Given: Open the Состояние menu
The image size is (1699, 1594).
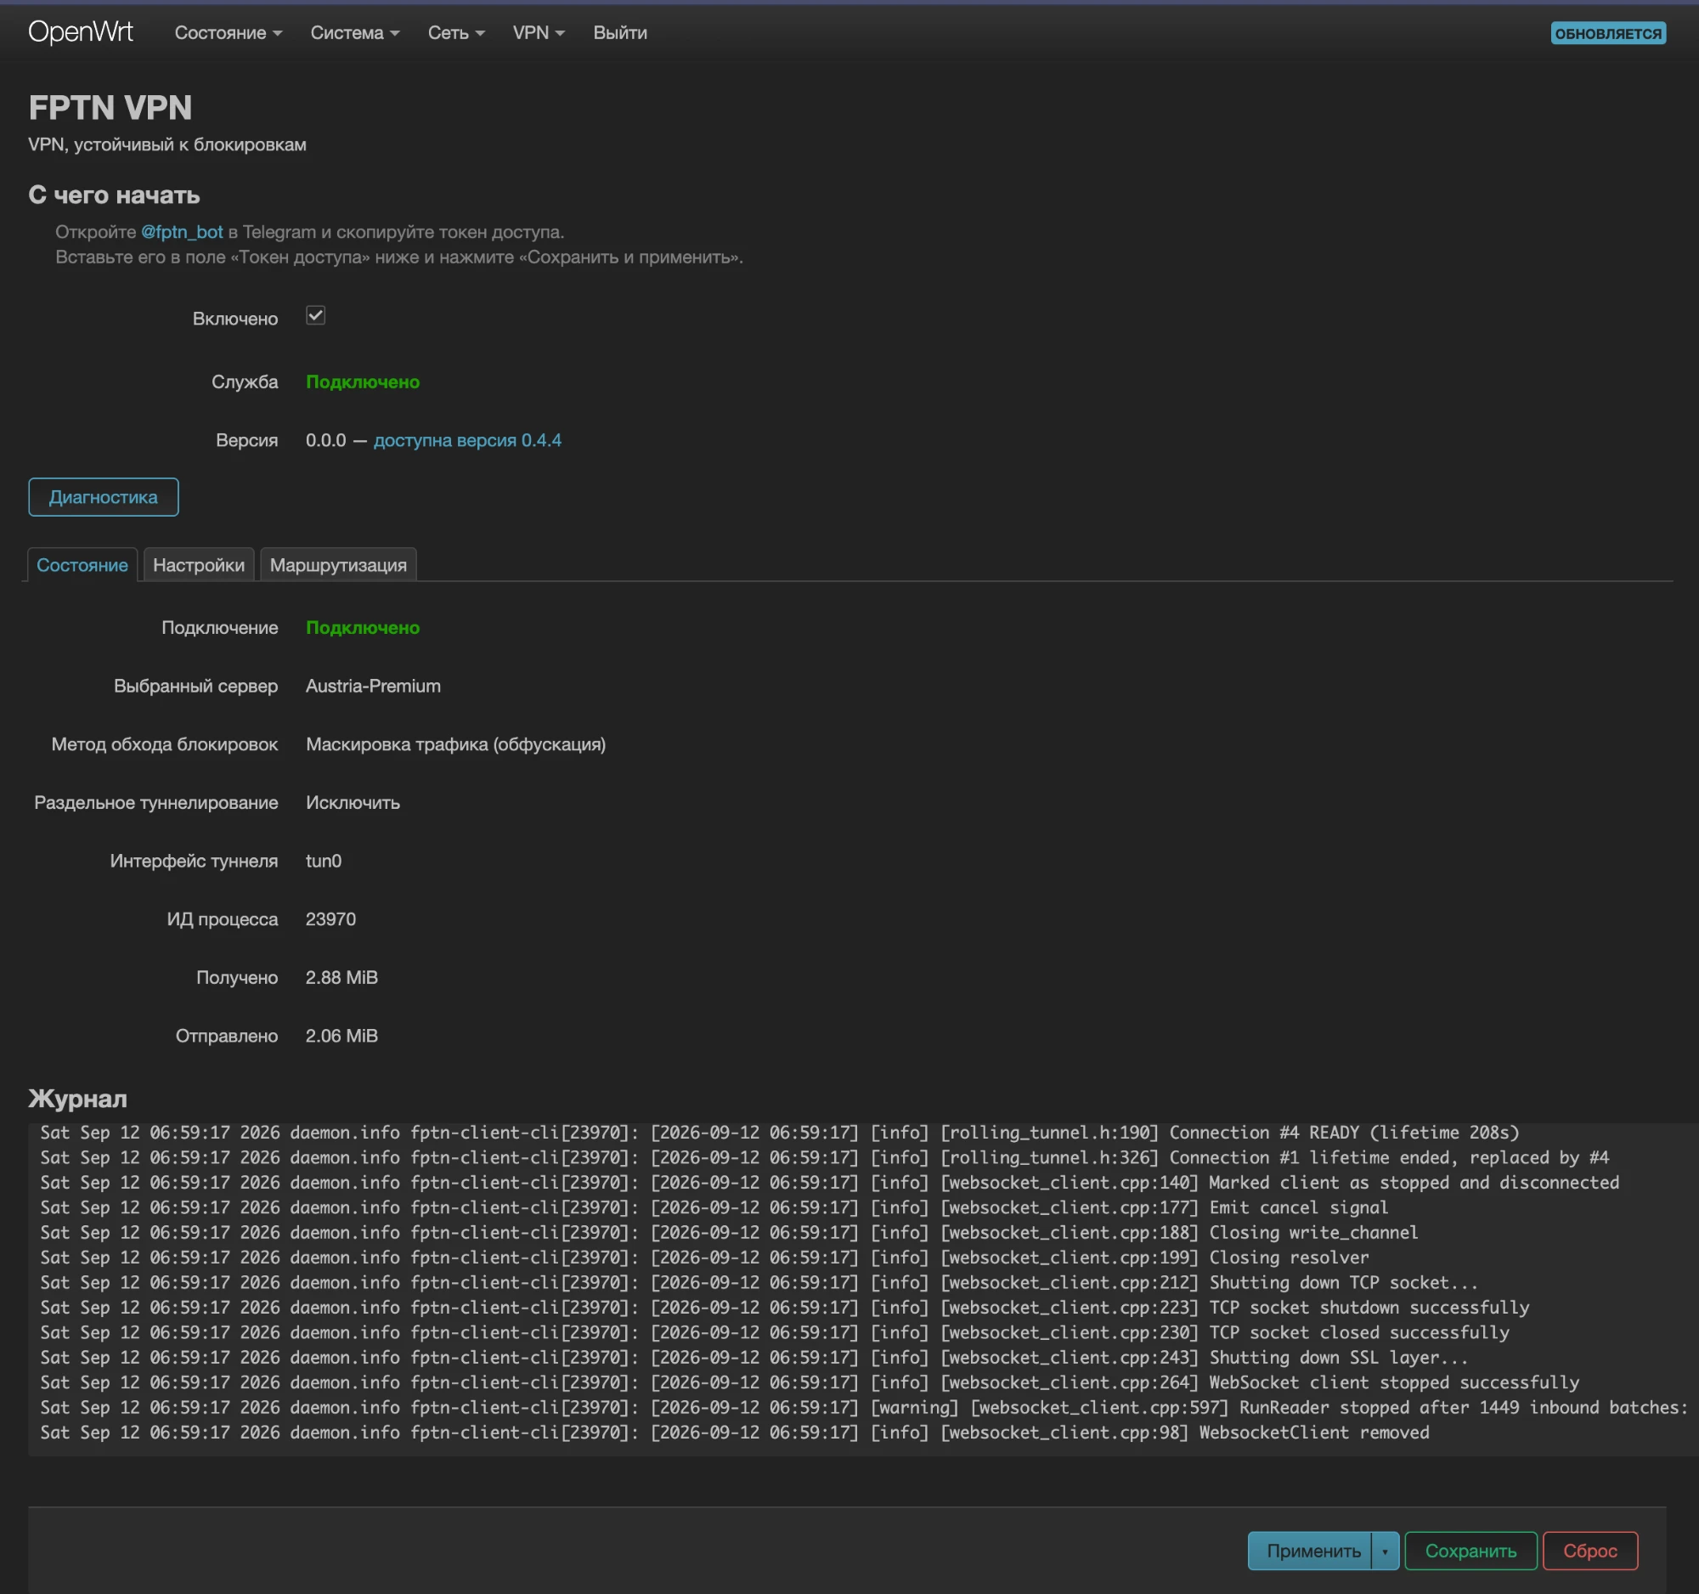Looking at the screenshot, I should pos(229,32).
